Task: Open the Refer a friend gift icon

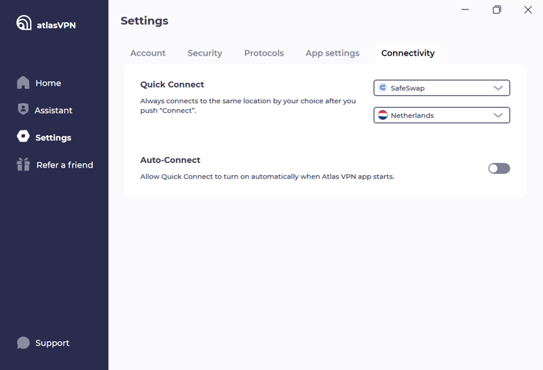Action: pyautogui.click(x=23, y=164)
